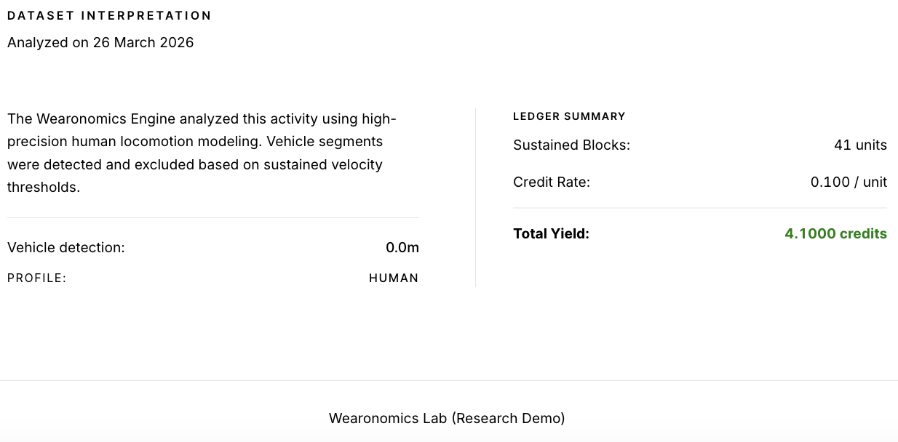The height and width of the screenshot is (442, 898).
Task: Click the green 4.1000 credits value
Action: (x=835, y=233)
